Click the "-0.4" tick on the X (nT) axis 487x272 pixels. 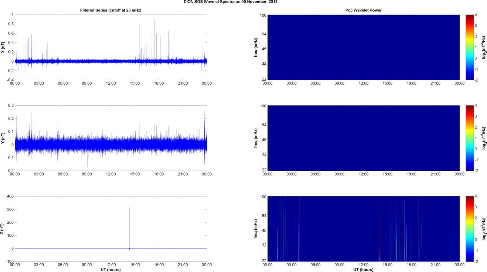coord(10,80)
